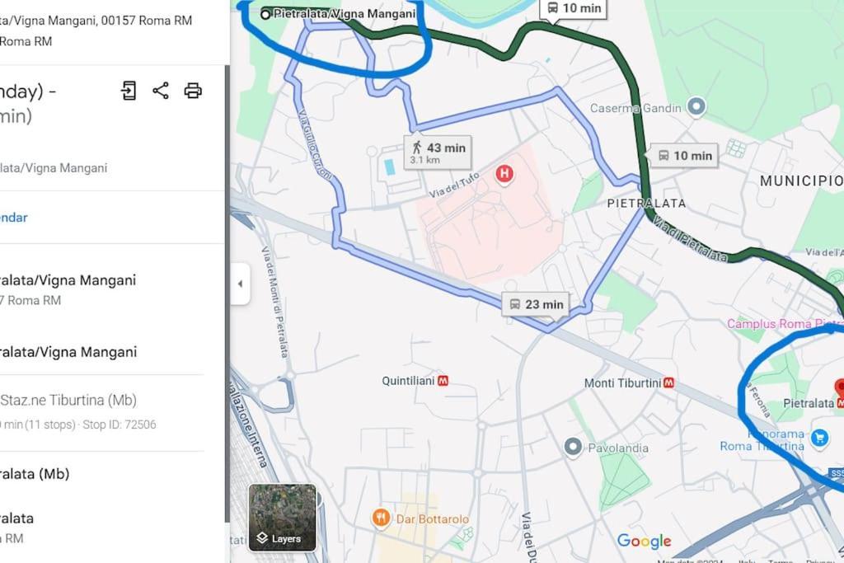The height and width of the screenshot is (563, 844).
Task: Click the Caserma Gandin place marker
Action: (x=696, y=106)
